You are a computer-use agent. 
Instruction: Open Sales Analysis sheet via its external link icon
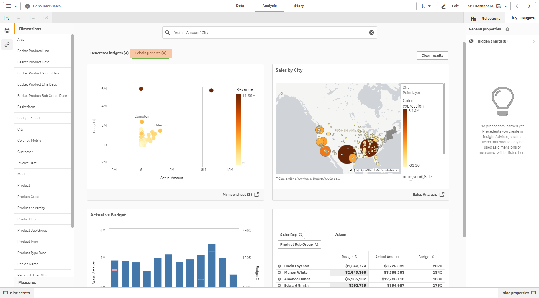pos(442,194)
